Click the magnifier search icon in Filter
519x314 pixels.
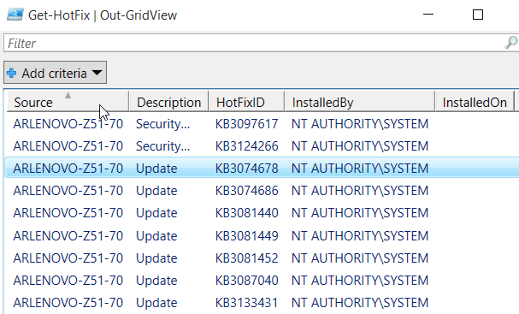point(511,43)
